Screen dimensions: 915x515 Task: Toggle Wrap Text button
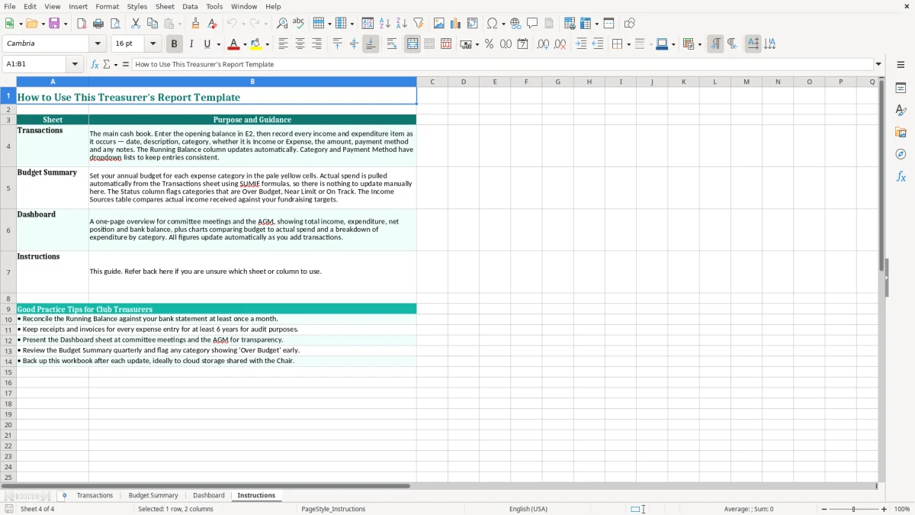pyautogui.click(x=392, y=44)
